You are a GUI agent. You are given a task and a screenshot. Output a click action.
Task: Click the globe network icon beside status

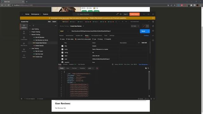(113, 64)
